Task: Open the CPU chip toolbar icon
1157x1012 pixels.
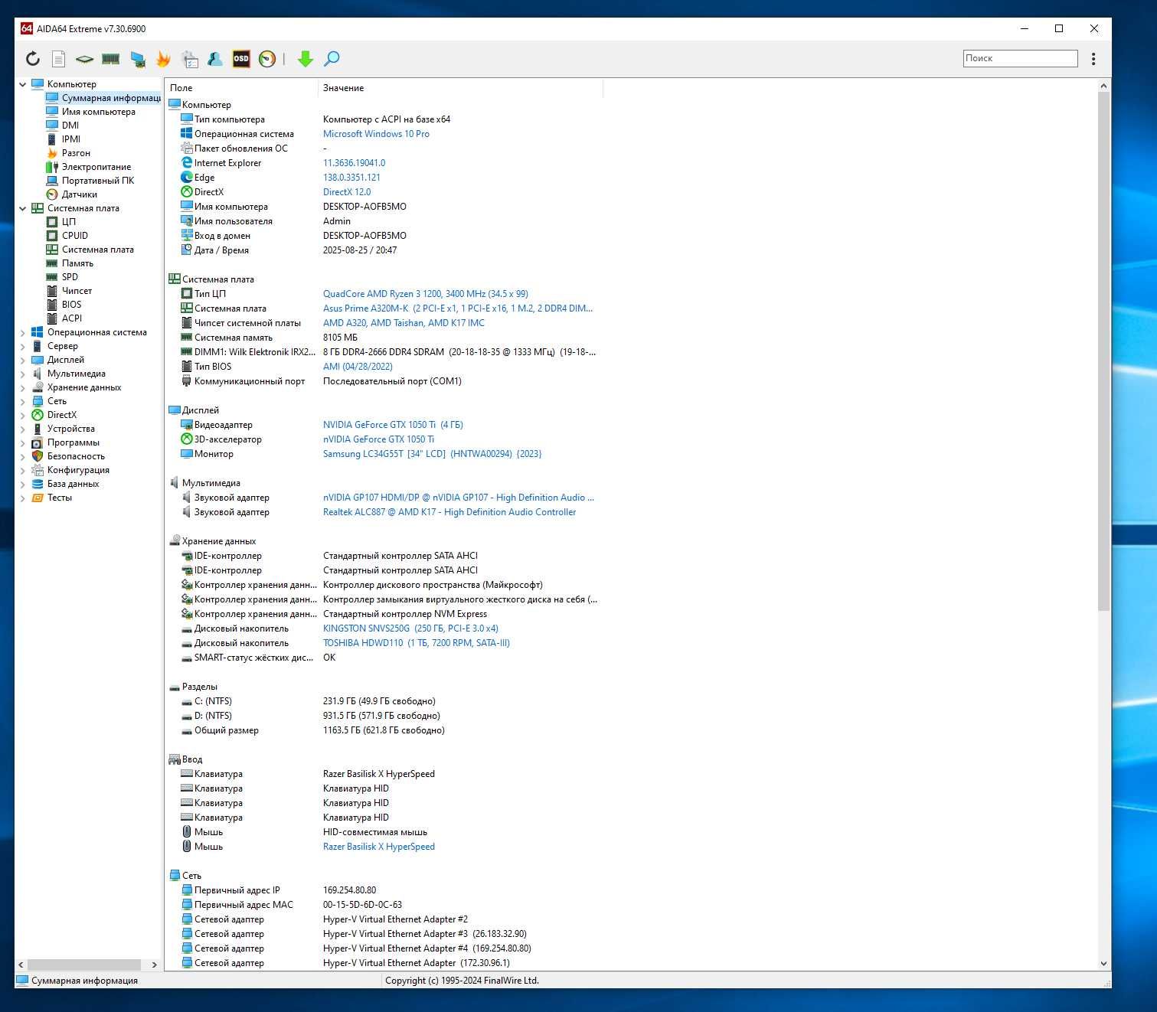Action: pos(84,59)
